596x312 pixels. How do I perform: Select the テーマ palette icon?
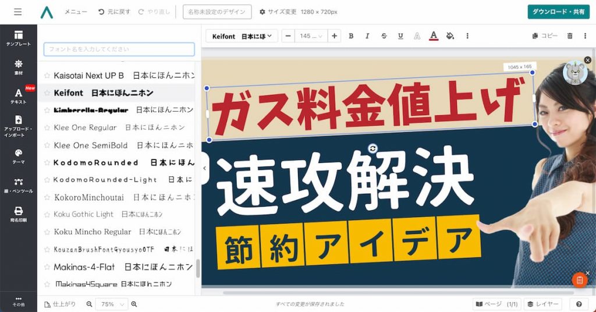(x=19, y=156)
